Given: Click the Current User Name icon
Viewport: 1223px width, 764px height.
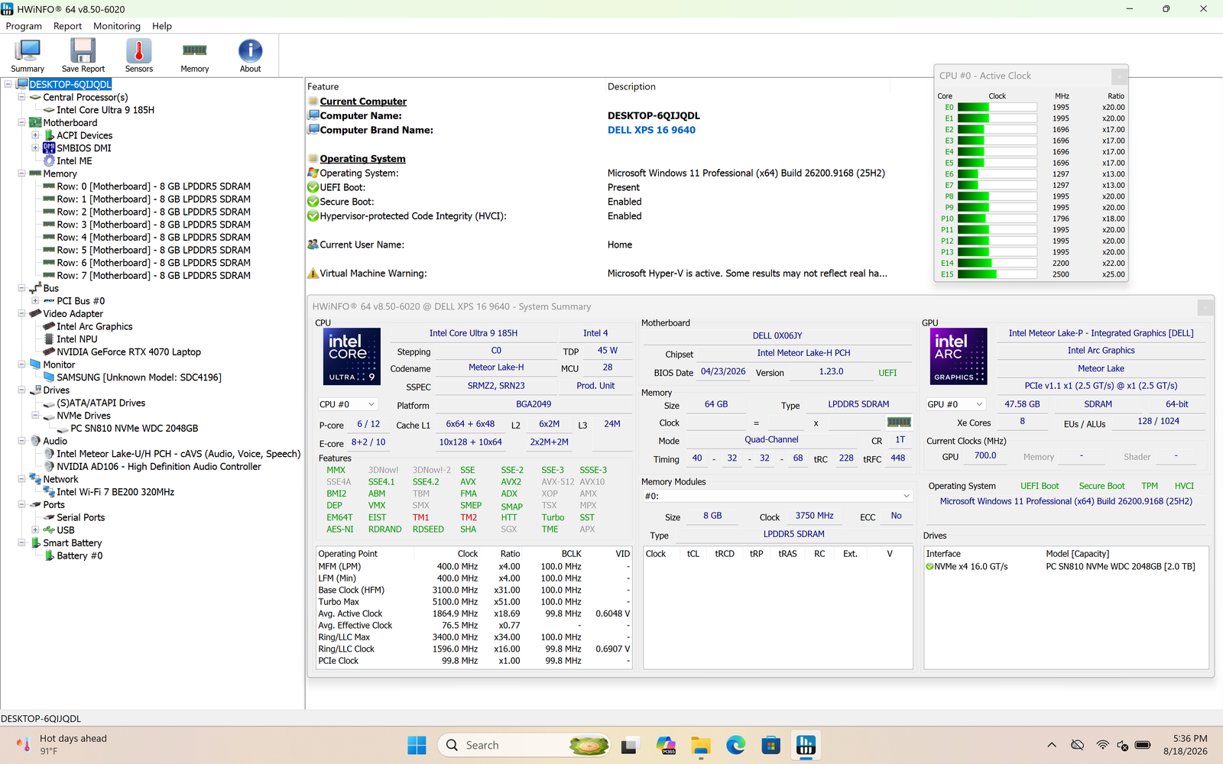Looking at the screenshot, I should tap(313, 245).
